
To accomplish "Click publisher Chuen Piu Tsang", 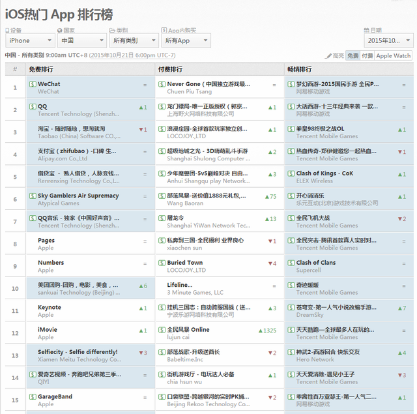I will coord(190,91).
